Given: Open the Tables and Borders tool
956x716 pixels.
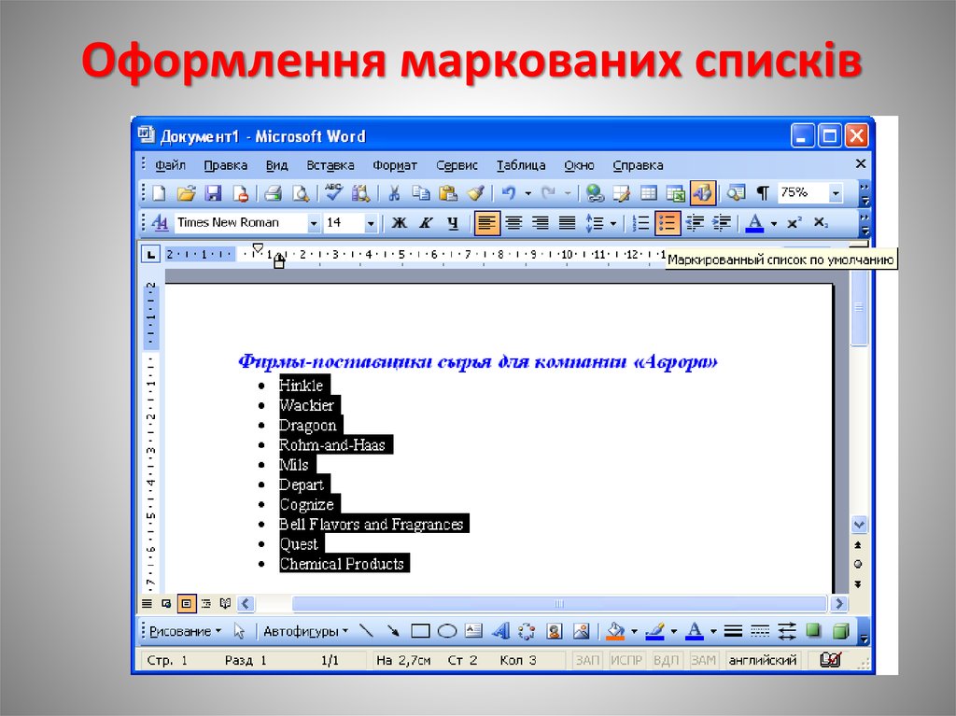Looking at the screenshot, I should coord(621,193).
